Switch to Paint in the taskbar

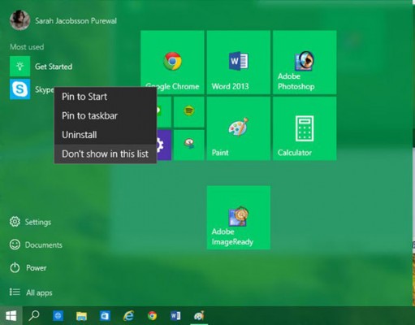pyautogui.click(x=199, y=316)
